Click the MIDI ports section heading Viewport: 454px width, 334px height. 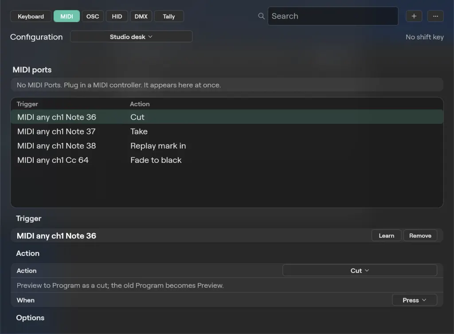pyautogui.click(x=32, y=70)
